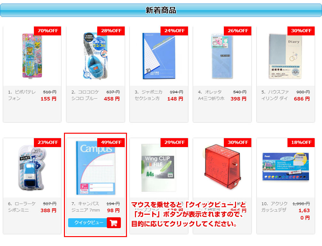This screenshot has height=246, width=322.
Task: Open the ピポパテレフォン product name link
Action: point(22,95)
